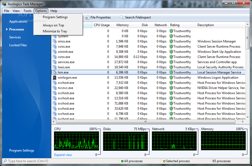The height and width of the screenshot is (166, 252).
Task: Open Locked Files section in sidebar
Action: tap(18, 45)
